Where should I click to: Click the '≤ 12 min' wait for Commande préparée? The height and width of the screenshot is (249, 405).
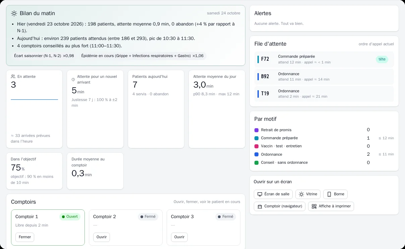click(x=386, y=138)
